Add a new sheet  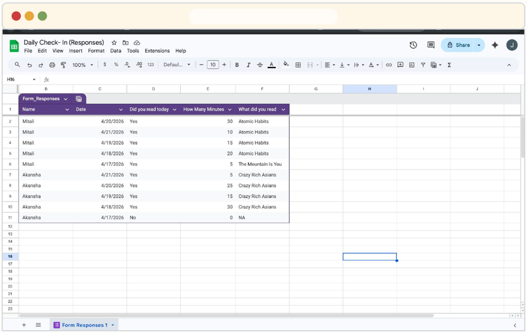(24, 325)
